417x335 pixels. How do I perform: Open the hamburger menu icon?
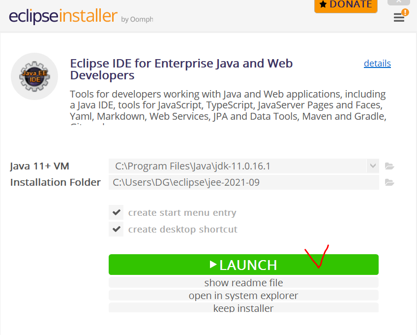point(399,18)
